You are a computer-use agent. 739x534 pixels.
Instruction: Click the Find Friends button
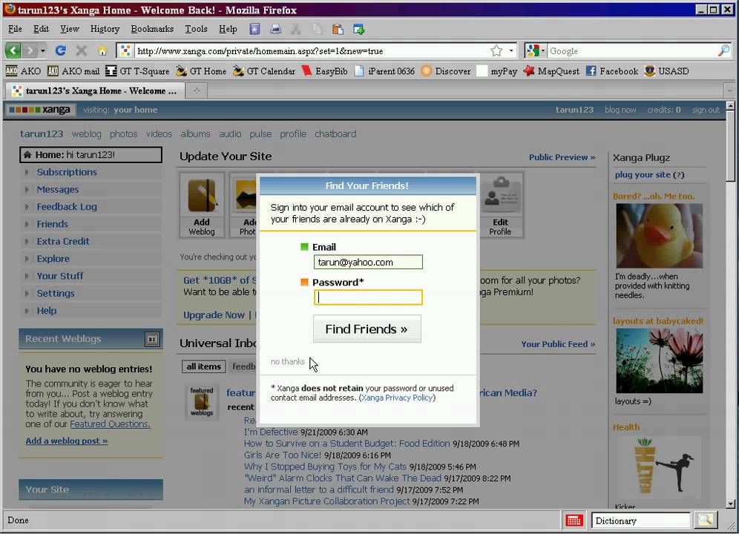(367, 329)
